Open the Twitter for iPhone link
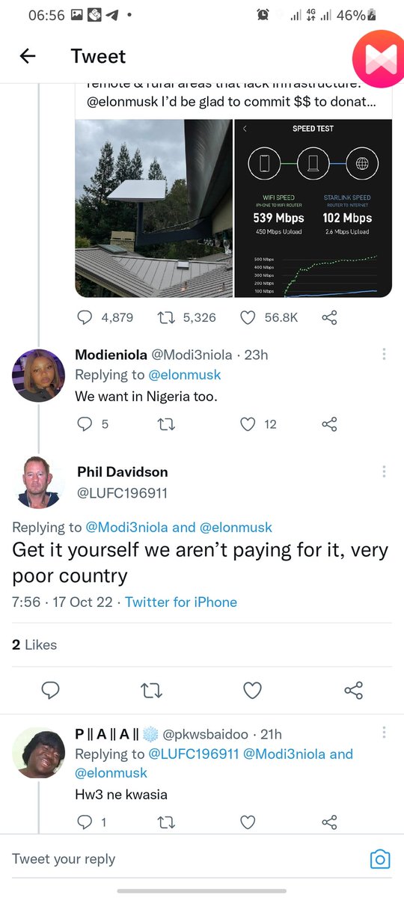The width and height of the screenshot is (404, 898). 181,602
